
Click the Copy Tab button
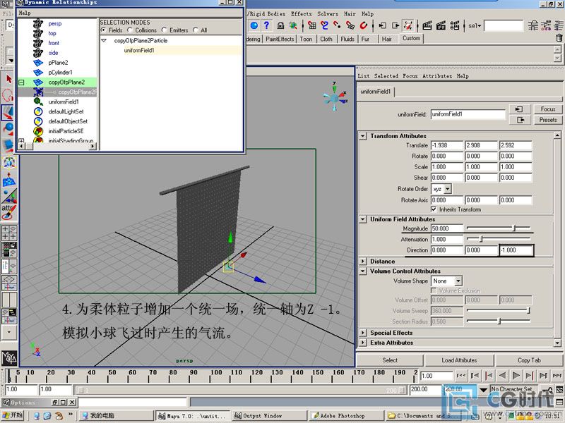529,360
